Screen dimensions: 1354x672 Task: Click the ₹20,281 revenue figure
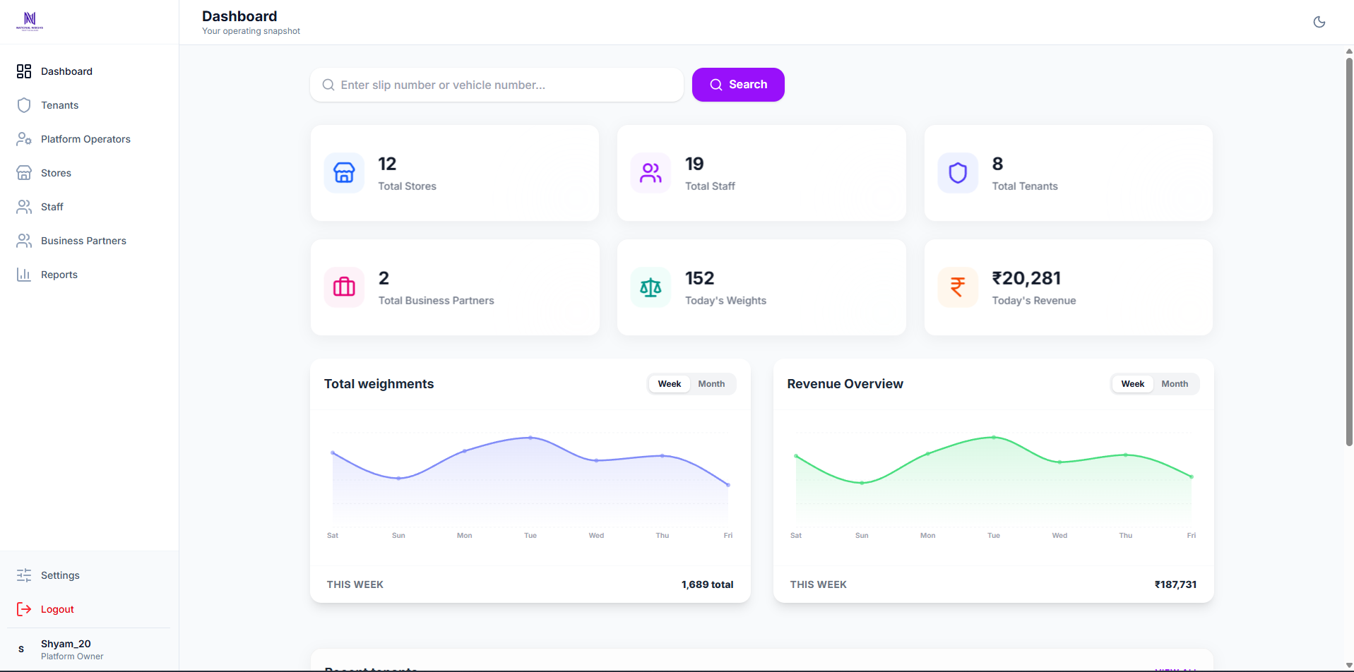pyautogui.click(x=1026, y=278)
